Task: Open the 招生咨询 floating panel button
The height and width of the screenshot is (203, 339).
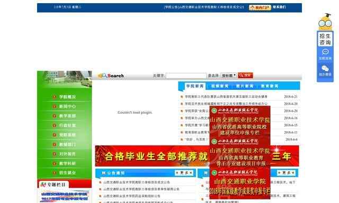Action: click(x=325, y=39)
